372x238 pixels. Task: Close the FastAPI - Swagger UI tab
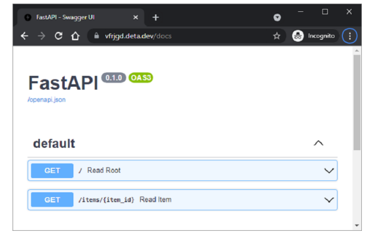[x=135, y=17]
